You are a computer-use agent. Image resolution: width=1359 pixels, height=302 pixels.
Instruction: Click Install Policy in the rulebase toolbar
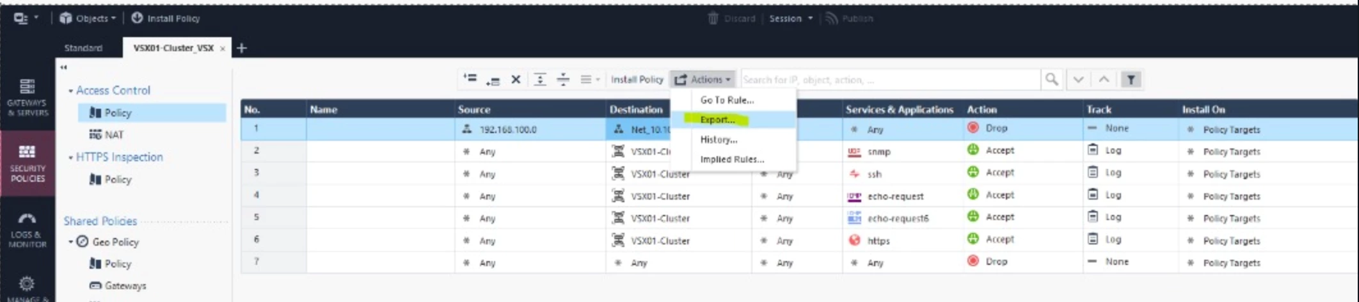click(x=637, y=79)
